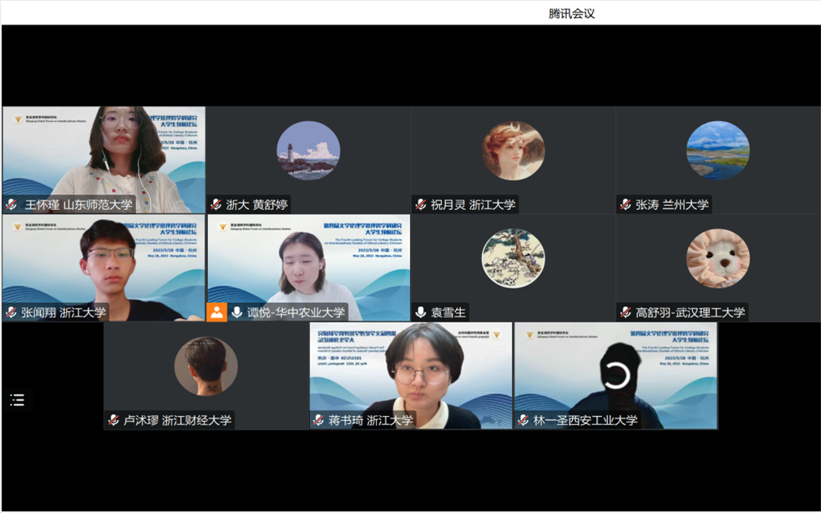Screen dimensions: 821x513
Task: Click the active microphone icon next to 袁雪生
Action: 421,313
